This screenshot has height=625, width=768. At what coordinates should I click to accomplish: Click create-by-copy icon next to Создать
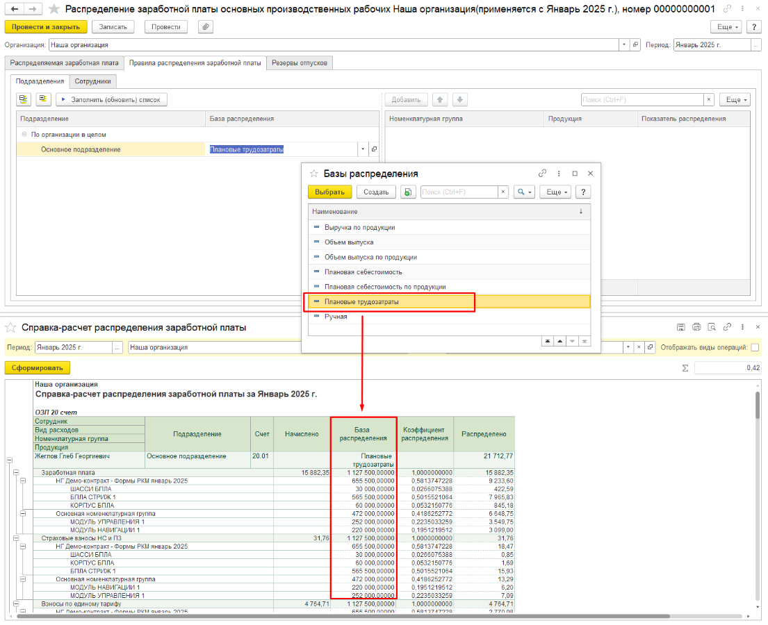408,192
